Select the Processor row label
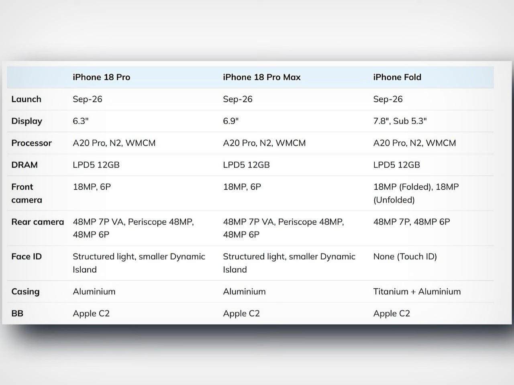The image size is (514, 385). click(x=31, y=143)
